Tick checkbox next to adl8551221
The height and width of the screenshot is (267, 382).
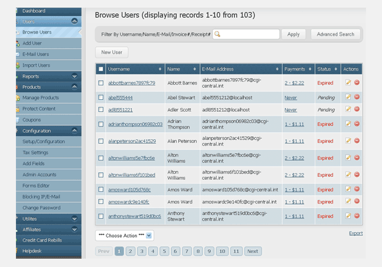101,109
